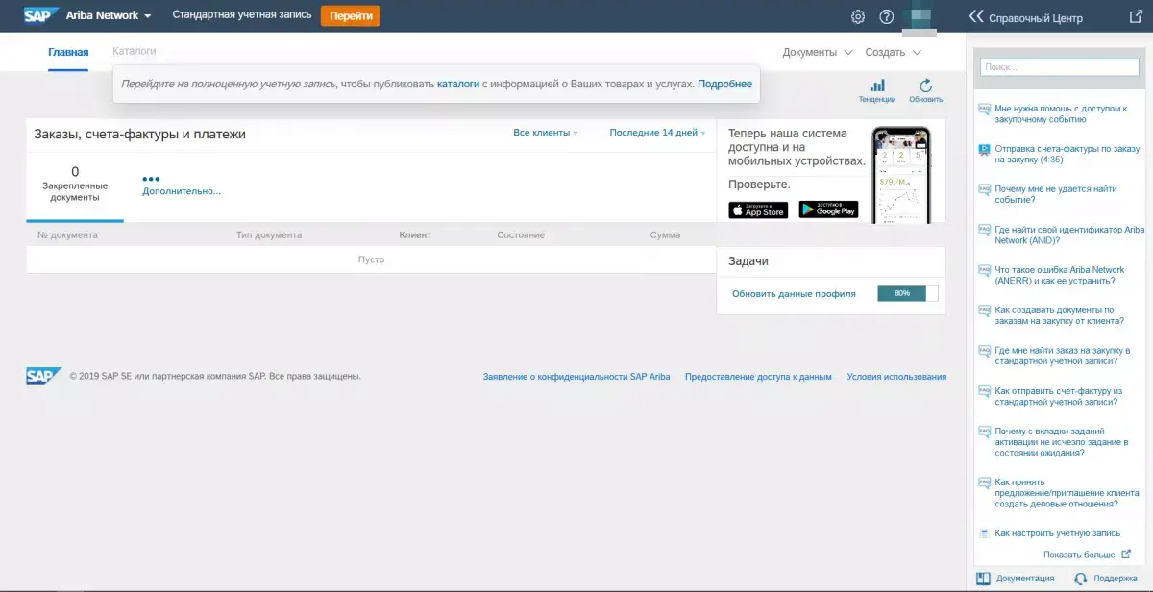
Task: Open the help question mark icon
Action: coord(887,16)
